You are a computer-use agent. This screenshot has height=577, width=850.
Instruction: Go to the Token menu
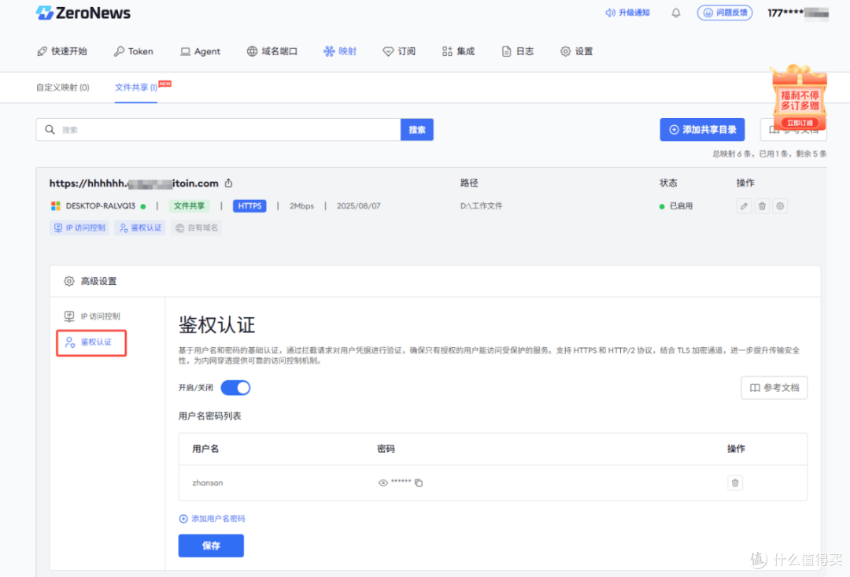133,51
